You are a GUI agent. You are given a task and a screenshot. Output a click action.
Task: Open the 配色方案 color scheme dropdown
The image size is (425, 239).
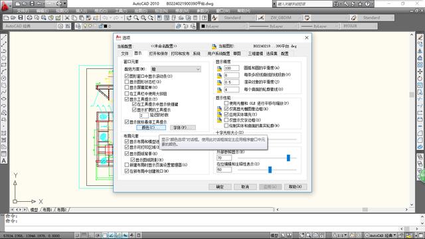click(x=176, y=69)
